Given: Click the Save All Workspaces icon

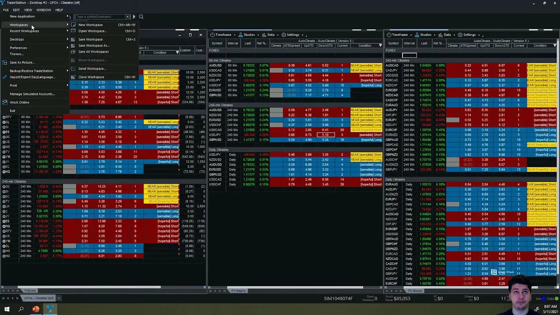Looking at the screenshot, I should tap(74, 52).
